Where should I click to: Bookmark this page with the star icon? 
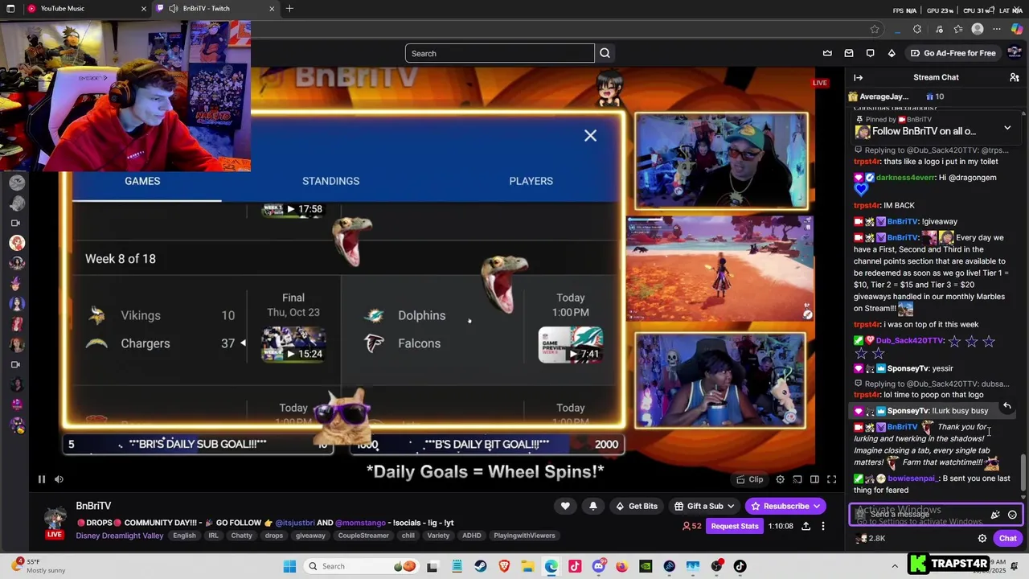tap(875, 29)
